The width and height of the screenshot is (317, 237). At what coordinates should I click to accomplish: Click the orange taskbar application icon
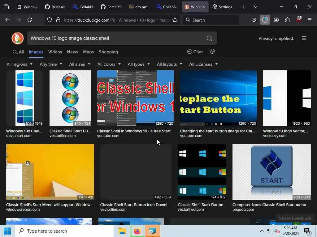click(x=152, y=231)
